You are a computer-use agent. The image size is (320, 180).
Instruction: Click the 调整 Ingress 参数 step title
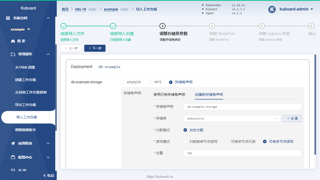coord(274,33)
